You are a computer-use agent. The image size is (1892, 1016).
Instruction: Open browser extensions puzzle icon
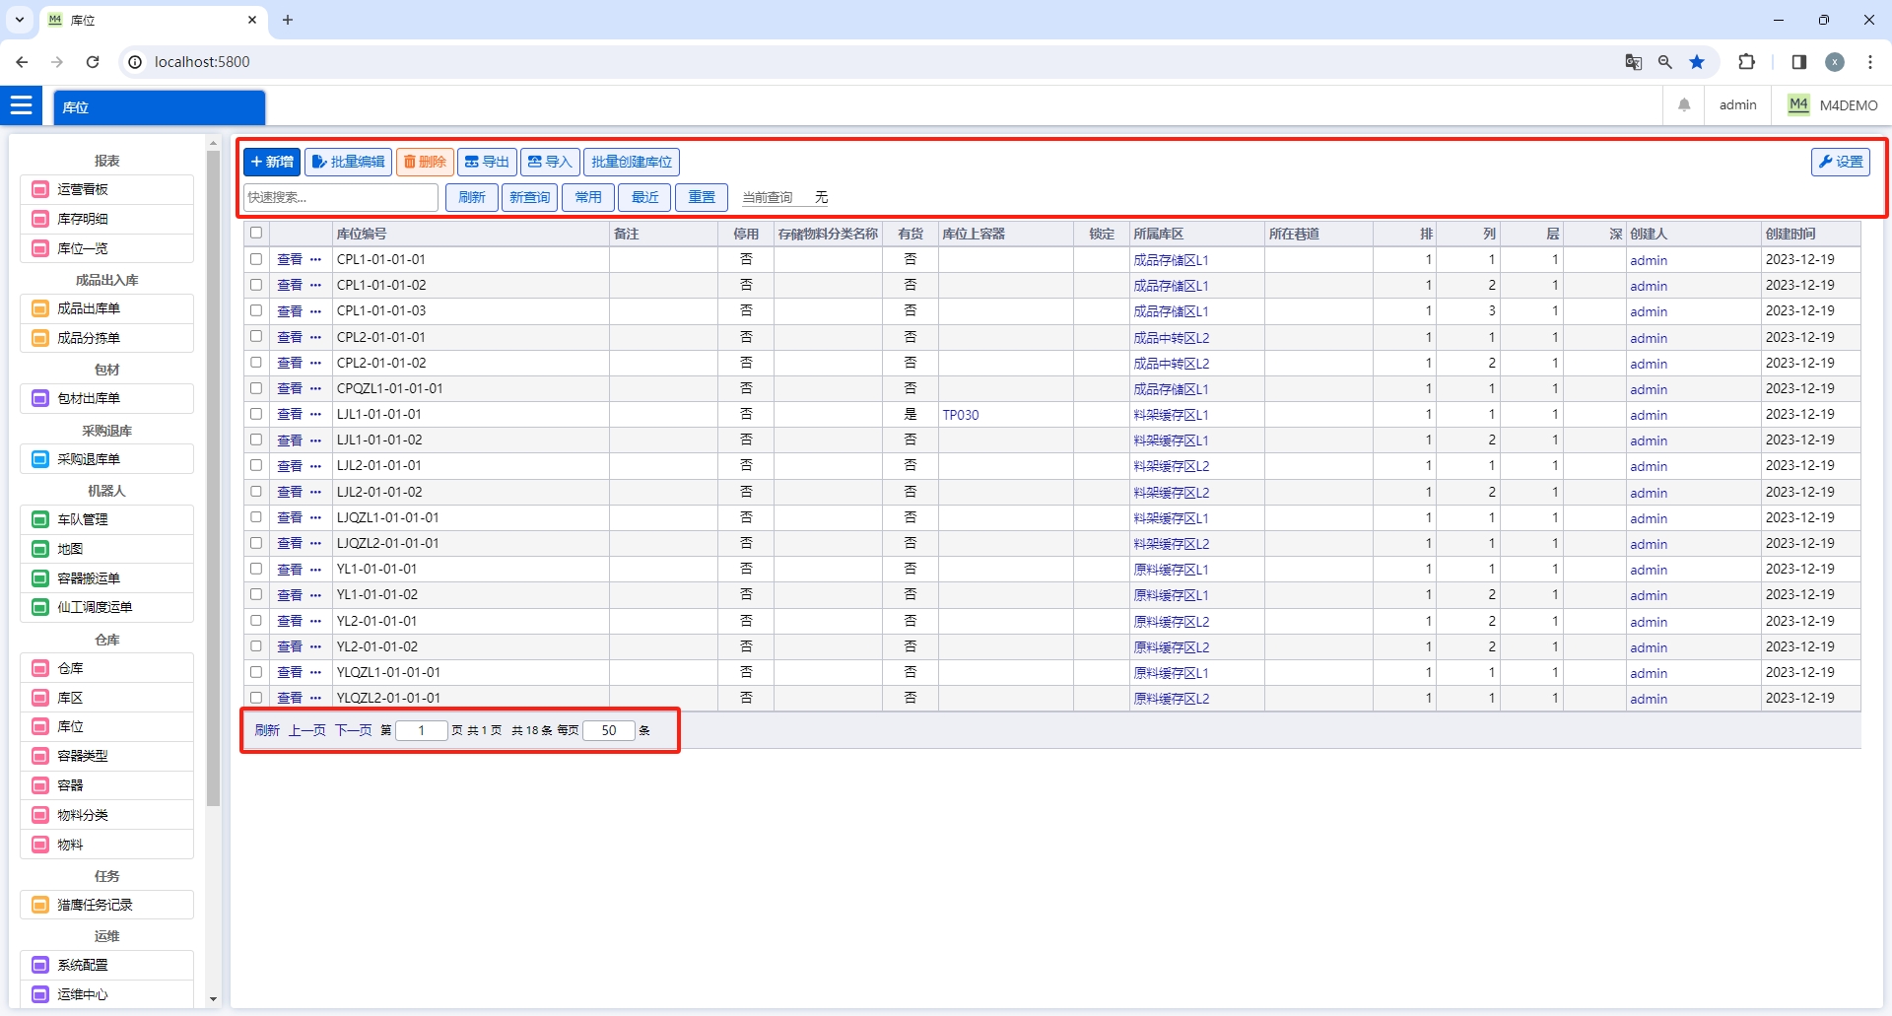(1746, 62)
